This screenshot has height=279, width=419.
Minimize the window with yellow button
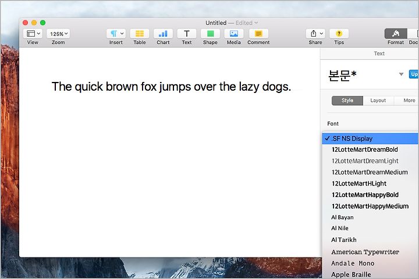coord(34,23)
